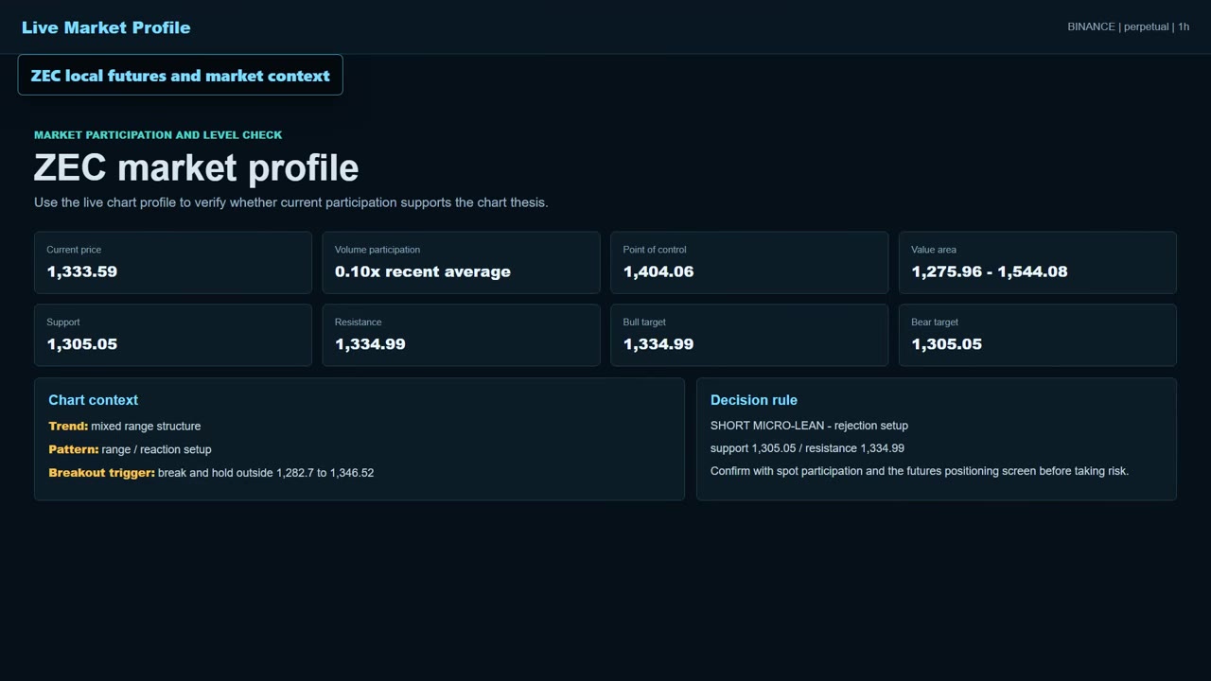Click the Resistance card value 1,334.99
The width and height of the screenshot is (1211, 681).
click(370, 344)
